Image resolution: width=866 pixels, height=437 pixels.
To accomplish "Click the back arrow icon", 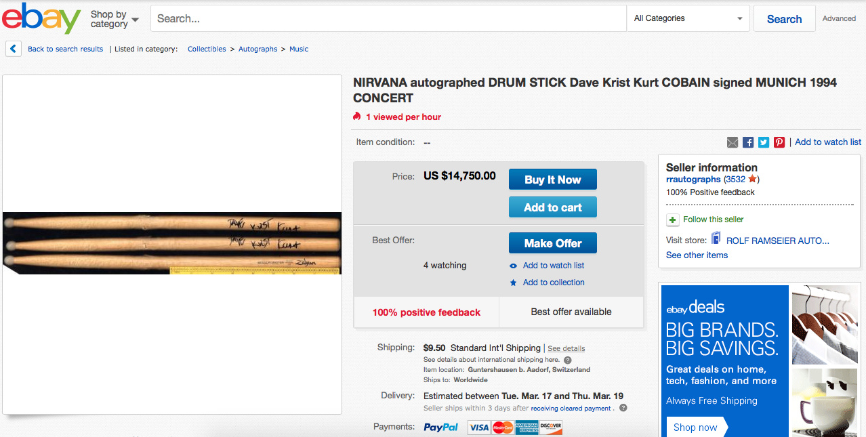I will click(x=13, y=49).
